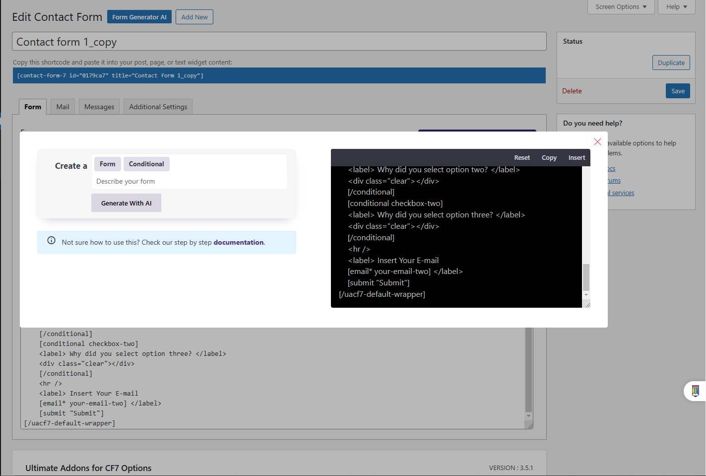Screen dimensions: 706x476
Task: Click the extension icon on the right screen edge
Action: click(695, 391)
